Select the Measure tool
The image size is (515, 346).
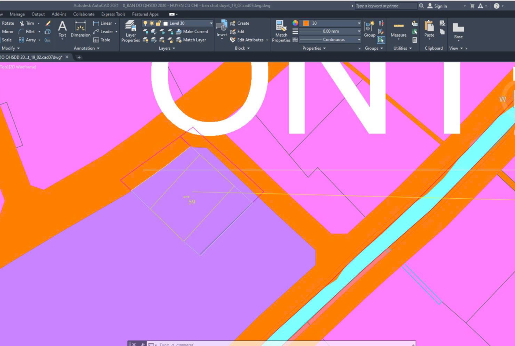tap(398, 29)
